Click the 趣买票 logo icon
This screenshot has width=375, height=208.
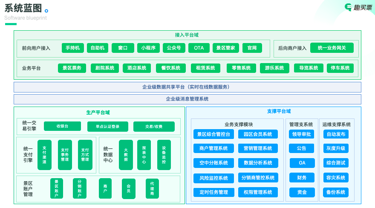click(349, 7)
